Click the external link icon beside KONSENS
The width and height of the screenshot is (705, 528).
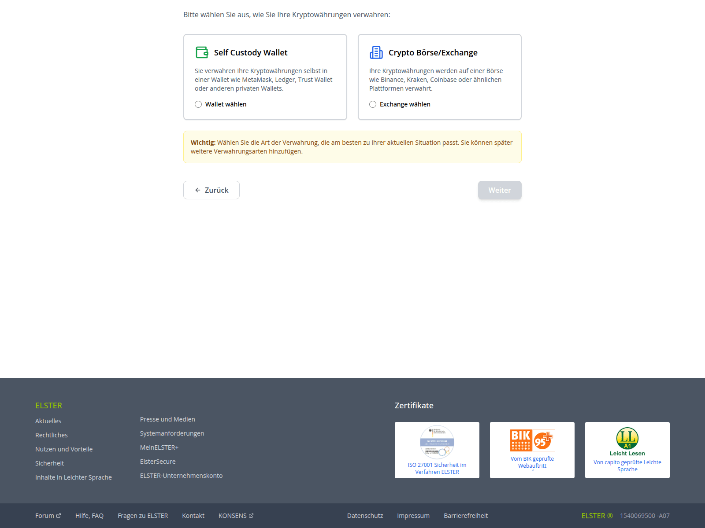[251, 516]
